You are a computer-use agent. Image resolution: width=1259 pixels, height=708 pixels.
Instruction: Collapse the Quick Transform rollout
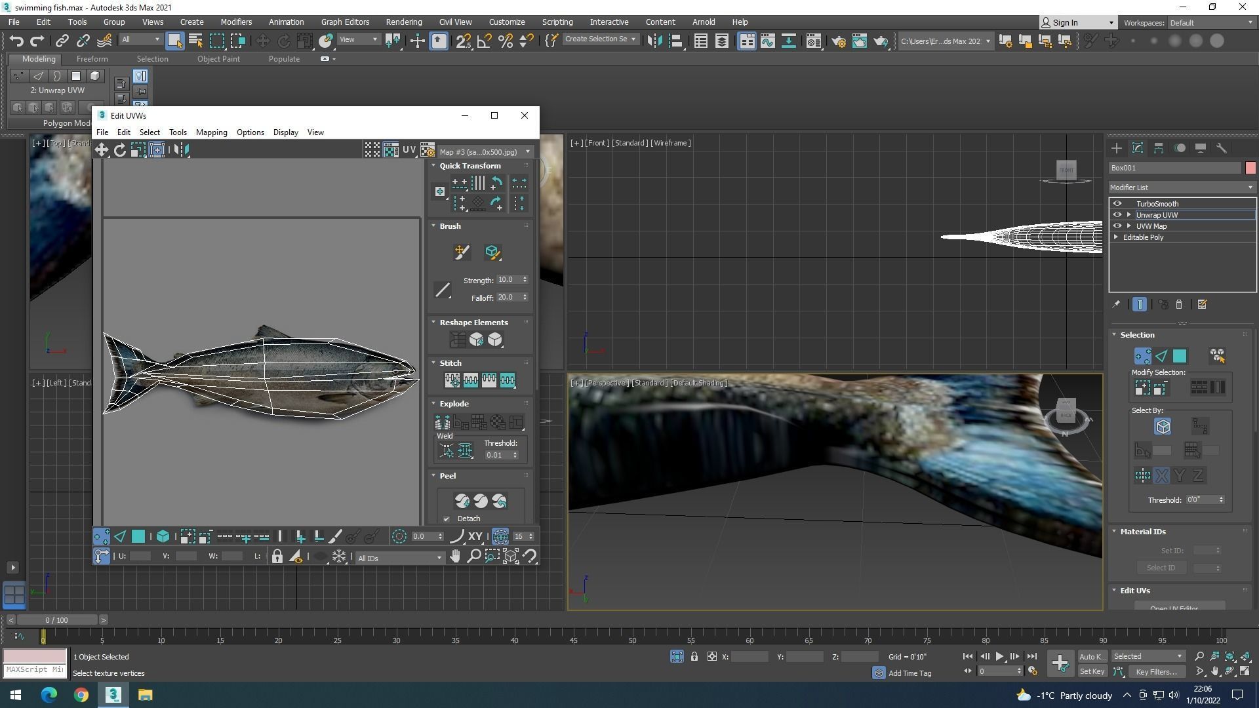(433, 166)
